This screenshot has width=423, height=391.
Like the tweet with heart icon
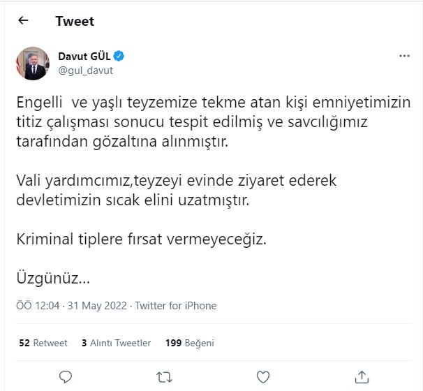click(x=262, y=377)
